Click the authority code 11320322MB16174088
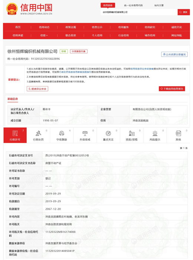Viewport: 193px width, 260px height. click(60, 232)
